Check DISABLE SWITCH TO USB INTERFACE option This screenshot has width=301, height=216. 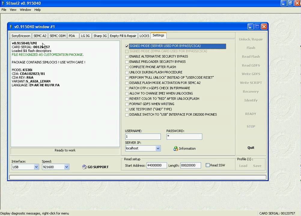127,115
